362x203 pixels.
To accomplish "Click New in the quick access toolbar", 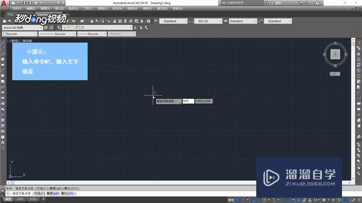I will click(13, 3).
